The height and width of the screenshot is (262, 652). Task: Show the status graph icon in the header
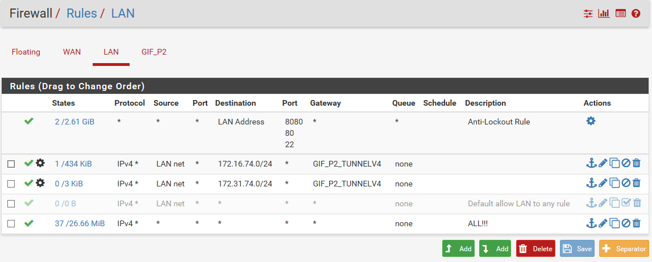[x=604, y=13]
